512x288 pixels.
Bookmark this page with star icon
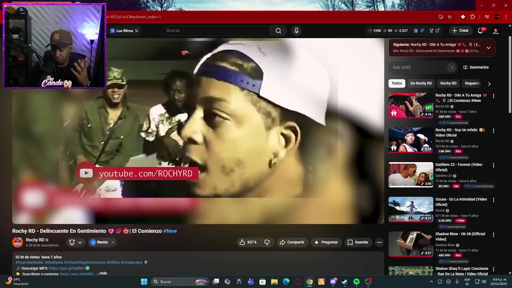click(x=450, y=17)
